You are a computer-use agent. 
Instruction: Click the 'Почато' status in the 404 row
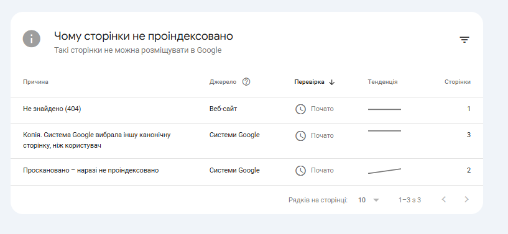click(322, 109)
